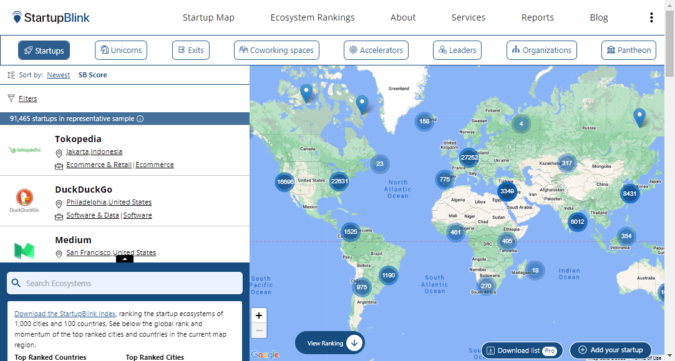Viewport: 675px width, 361px height.
Task: Click the 8431 cluster marker over China
Action: pos(629,193)
